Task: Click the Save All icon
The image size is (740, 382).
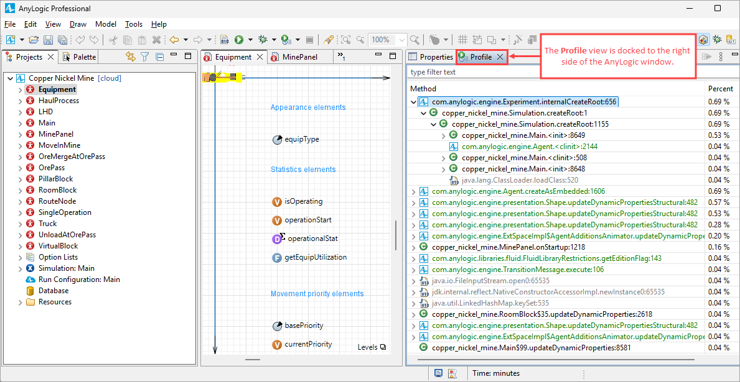Action: 62,40
